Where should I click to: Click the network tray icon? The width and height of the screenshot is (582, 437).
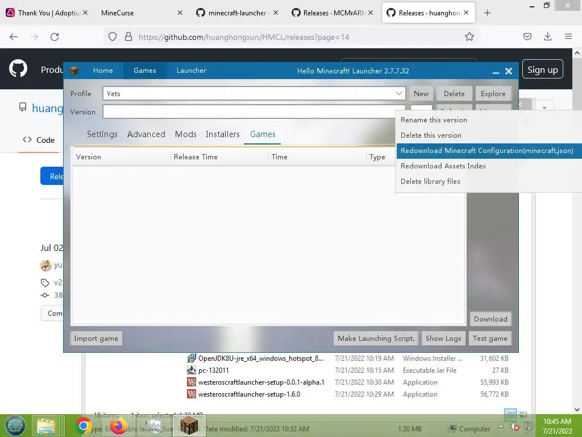[x=528, y=426]
